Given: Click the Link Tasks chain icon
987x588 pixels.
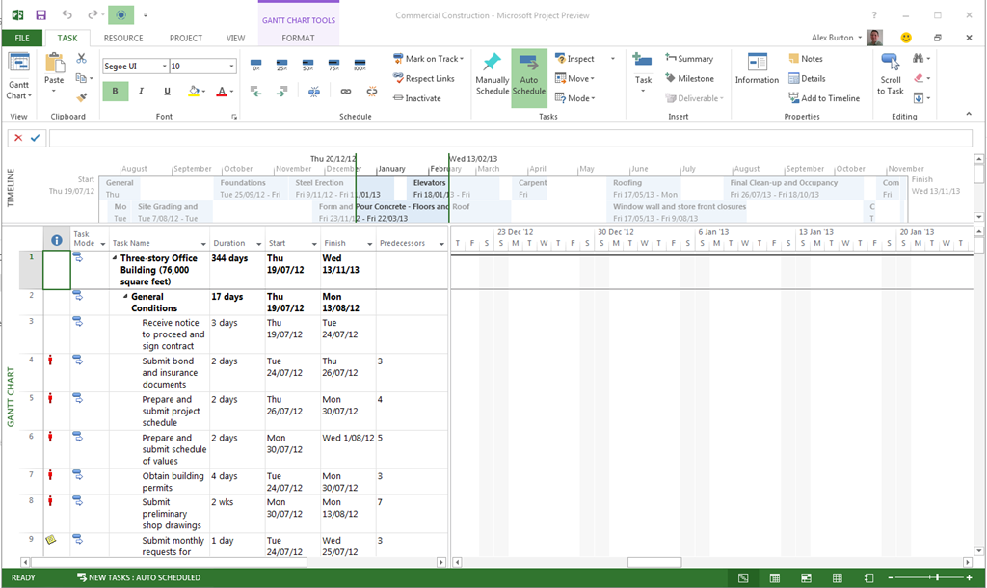Looking at the screenshot, I should [x=345, y=92].
